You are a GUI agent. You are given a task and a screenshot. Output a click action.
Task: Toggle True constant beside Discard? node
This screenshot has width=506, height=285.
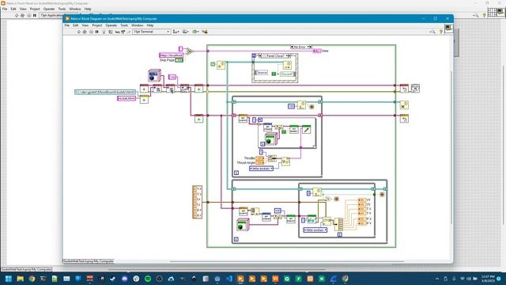274,74
